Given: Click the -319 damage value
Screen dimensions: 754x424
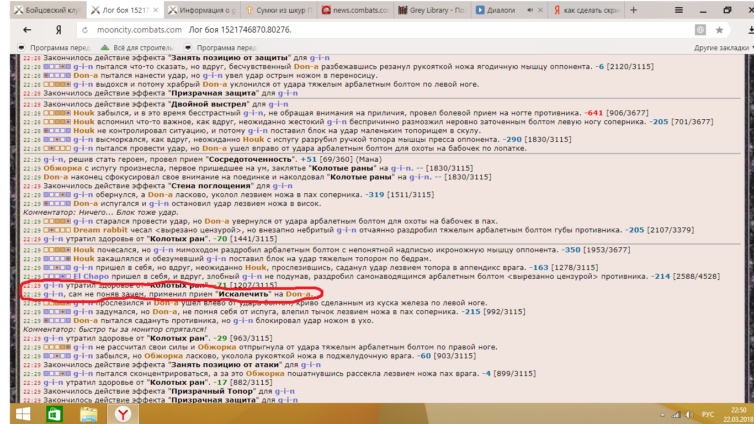Looking at the screenshot, I should (375, 195).
